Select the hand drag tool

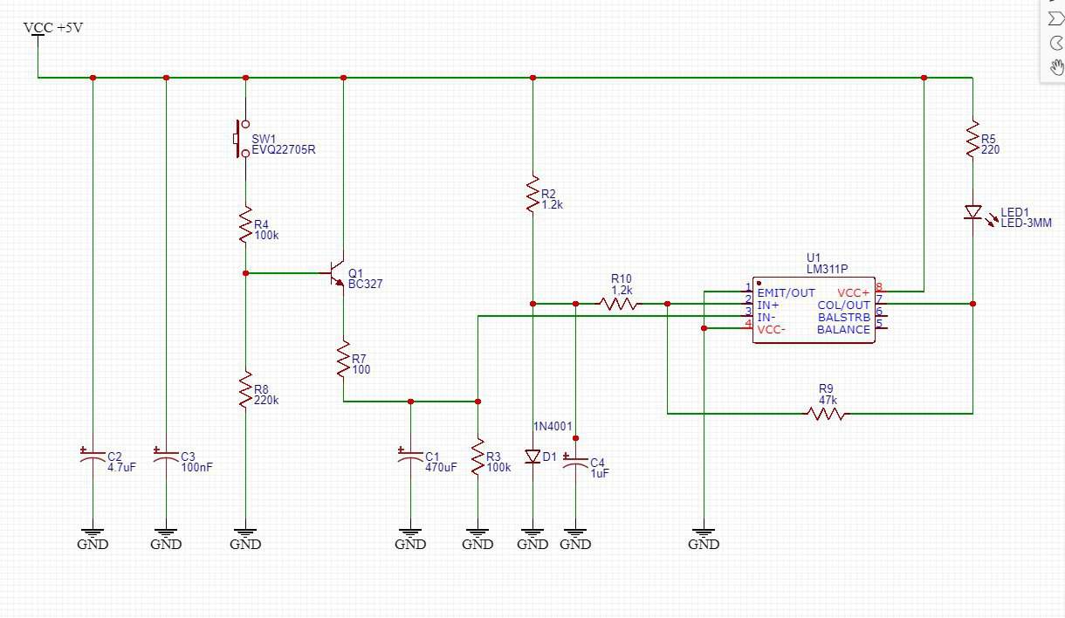point(1055,67)
